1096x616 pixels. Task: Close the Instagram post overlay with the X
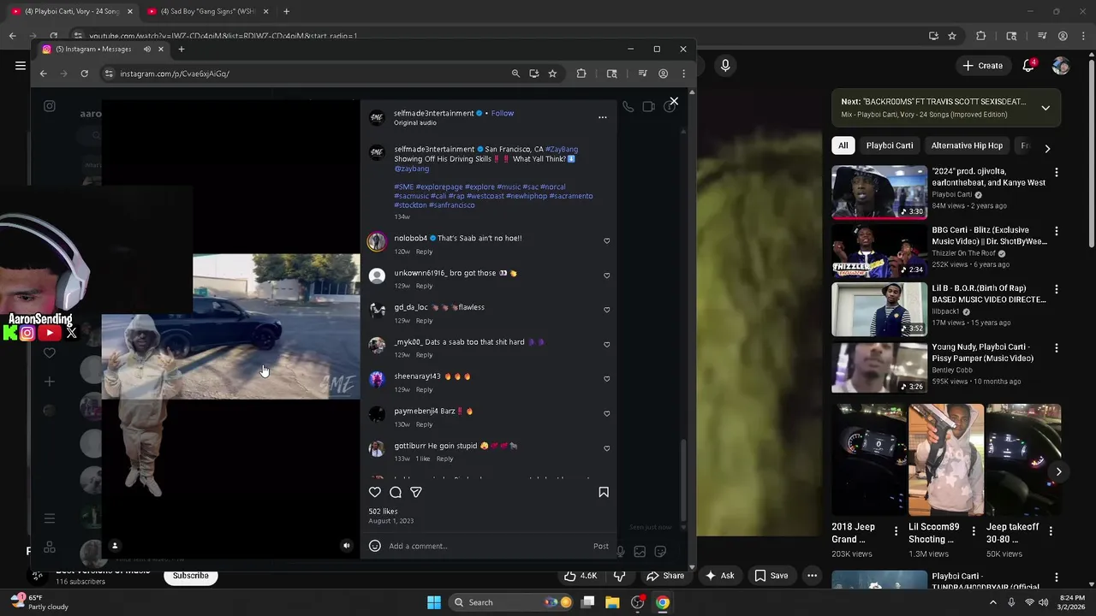click(x=674, y=102)
